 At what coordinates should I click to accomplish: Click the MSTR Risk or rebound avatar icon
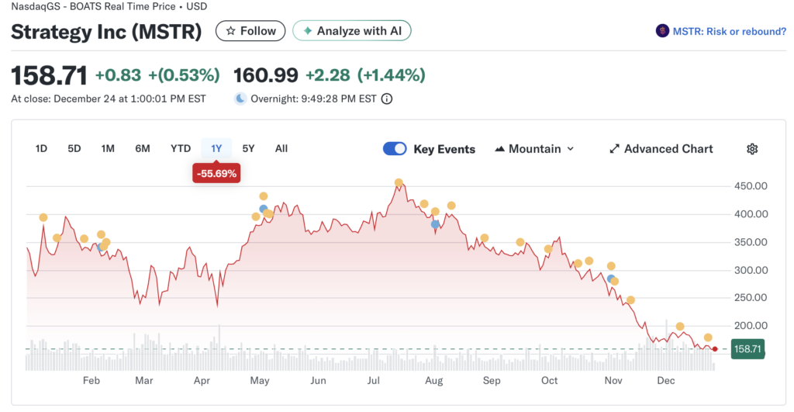[662, 31]
